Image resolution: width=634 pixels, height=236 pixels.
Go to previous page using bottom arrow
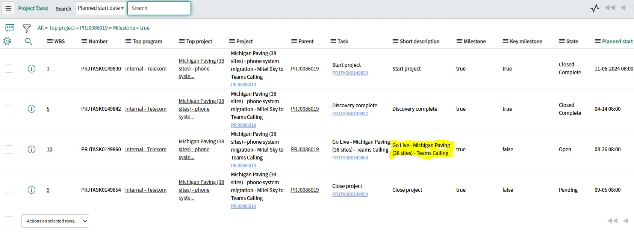[625, 221]
